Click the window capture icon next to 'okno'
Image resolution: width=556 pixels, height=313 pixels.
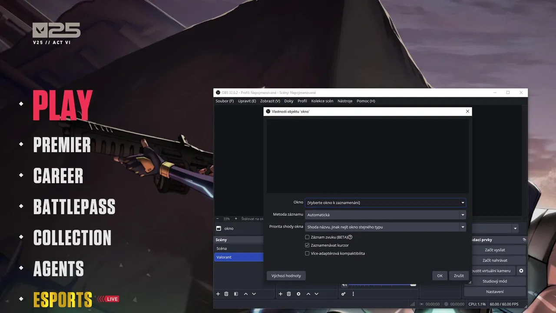tap(218, 229)
